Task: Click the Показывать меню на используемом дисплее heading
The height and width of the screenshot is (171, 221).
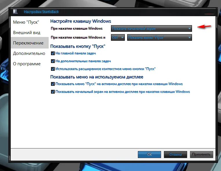Action: (x=97, y=77)
